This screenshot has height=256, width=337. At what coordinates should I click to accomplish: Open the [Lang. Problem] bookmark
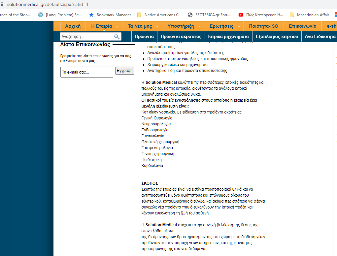(x=60, y=15)
